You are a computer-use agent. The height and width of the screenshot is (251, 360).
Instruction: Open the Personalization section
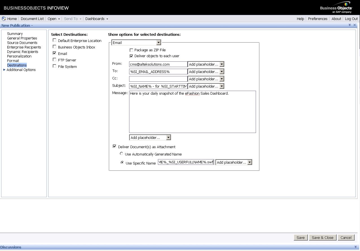19,56
